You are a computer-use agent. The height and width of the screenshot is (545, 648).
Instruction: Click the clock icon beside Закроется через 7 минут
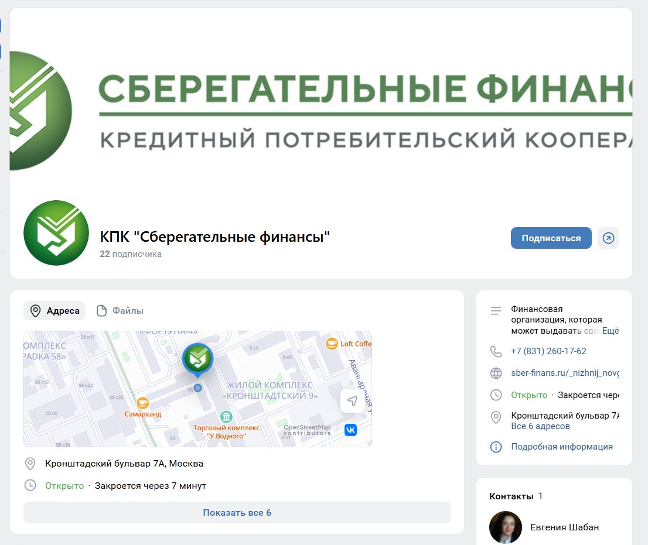(30, 485)
